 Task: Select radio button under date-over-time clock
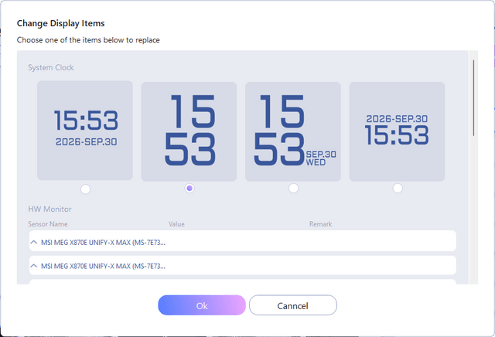tap(398, 188)
